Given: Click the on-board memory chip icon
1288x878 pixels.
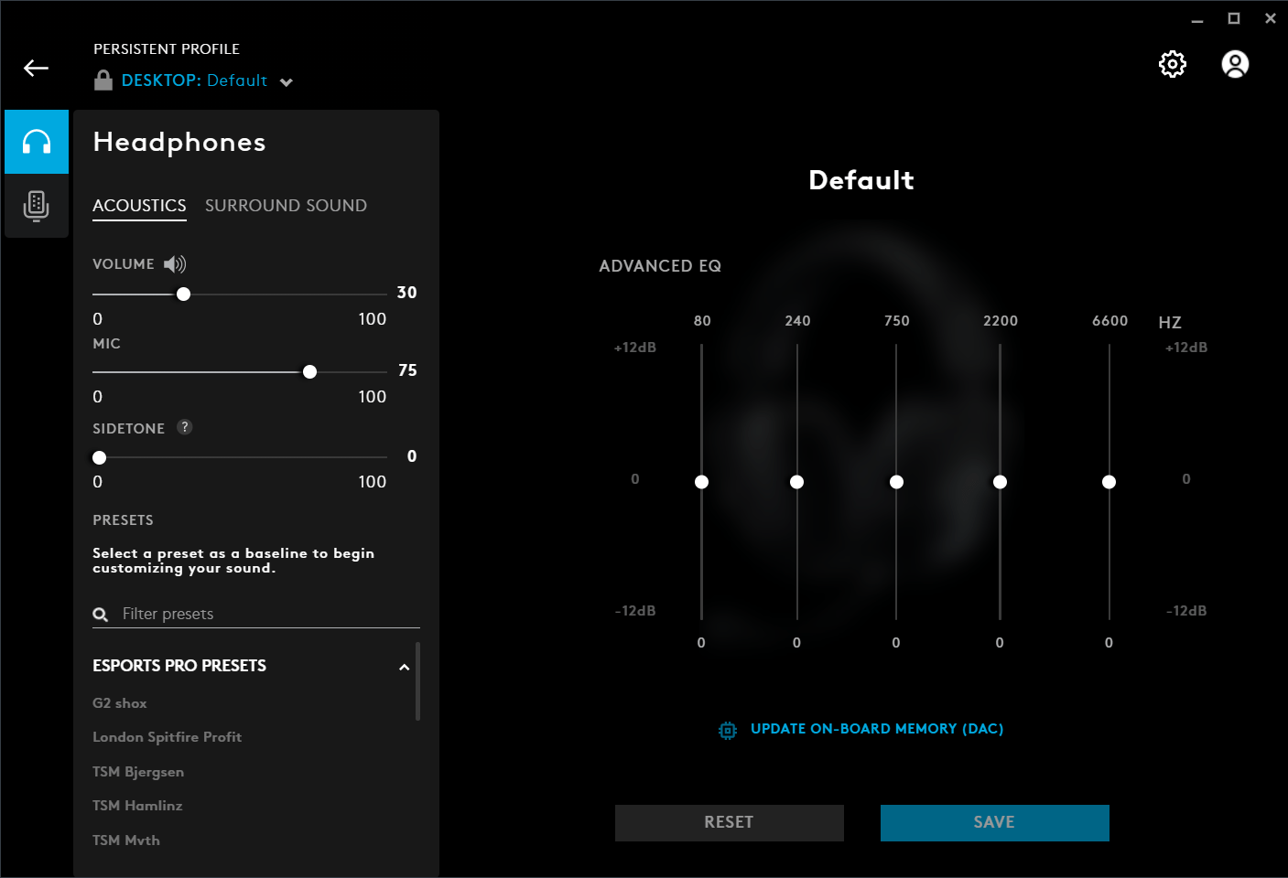Looking at the screenshot, I should point(728,730).
